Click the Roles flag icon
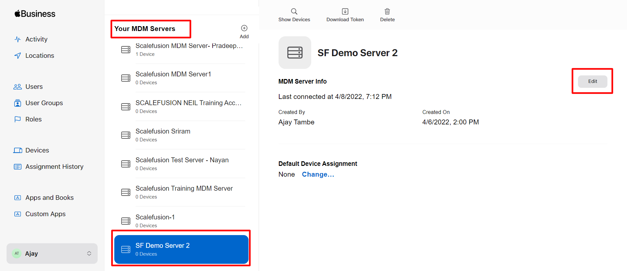627x271 pixels. (x=18, y=120)
